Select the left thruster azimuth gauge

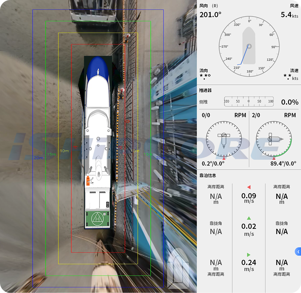tap(224, 139)
